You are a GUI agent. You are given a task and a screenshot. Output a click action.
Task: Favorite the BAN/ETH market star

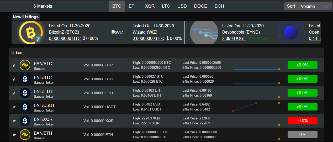[x=14, y=135]
